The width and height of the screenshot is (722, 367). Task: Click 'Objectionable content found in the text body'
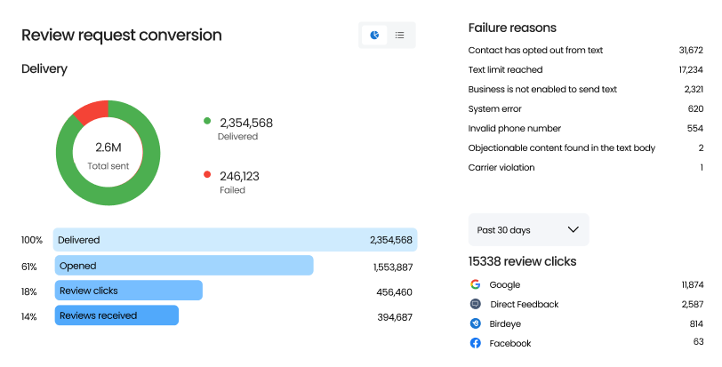[562, 148]
